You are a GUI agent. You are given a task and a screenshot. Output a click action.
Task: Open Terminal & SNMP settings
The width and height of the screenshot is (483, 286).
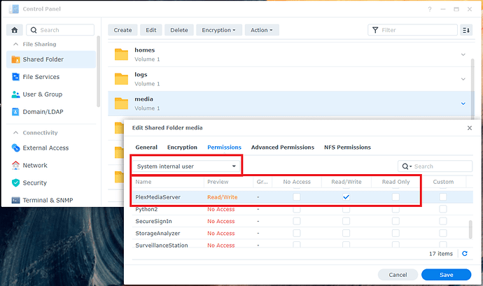[x=51, y=201]
